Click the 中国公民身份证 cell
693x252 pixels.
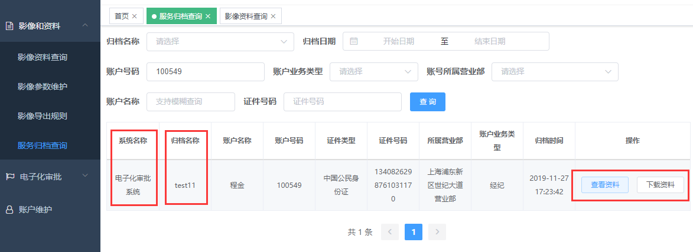click(x=341, y=185)
